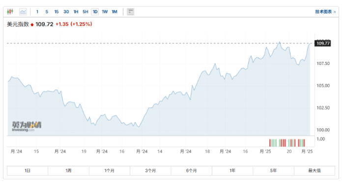344x185 pixels.
Task: Switch to candlestick chart type icon
Action: [x=10, y=12]
